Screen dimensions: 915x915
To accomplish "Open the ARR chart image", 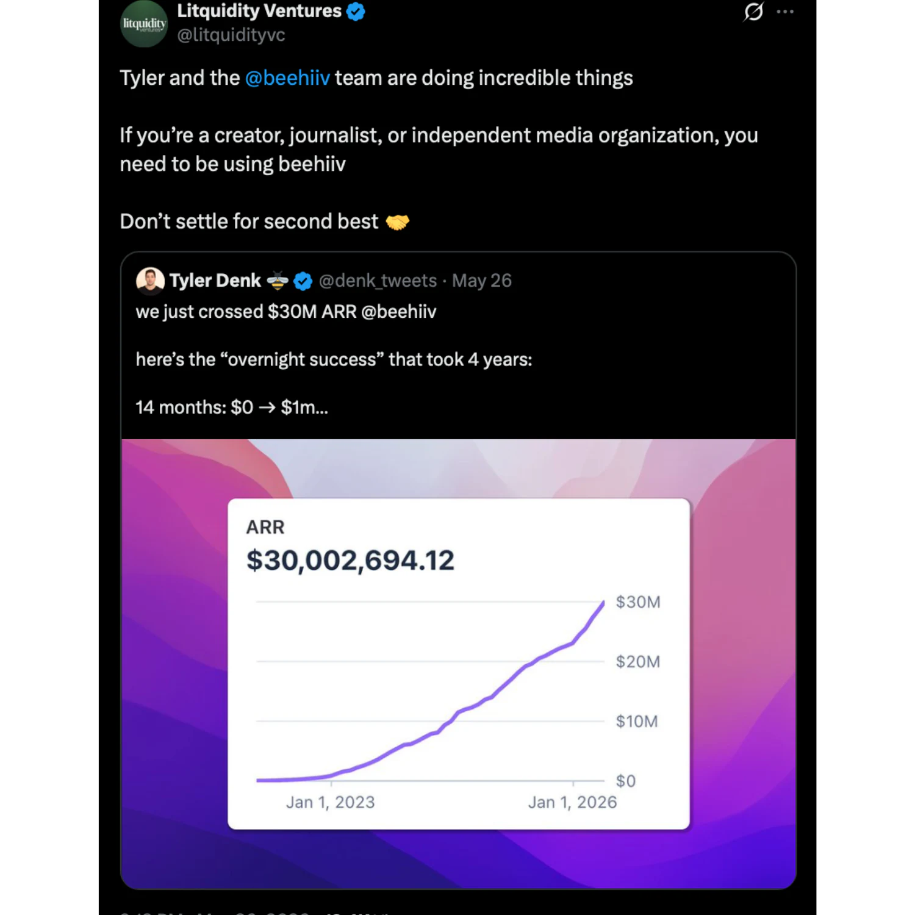I will (x=459, y=664).
